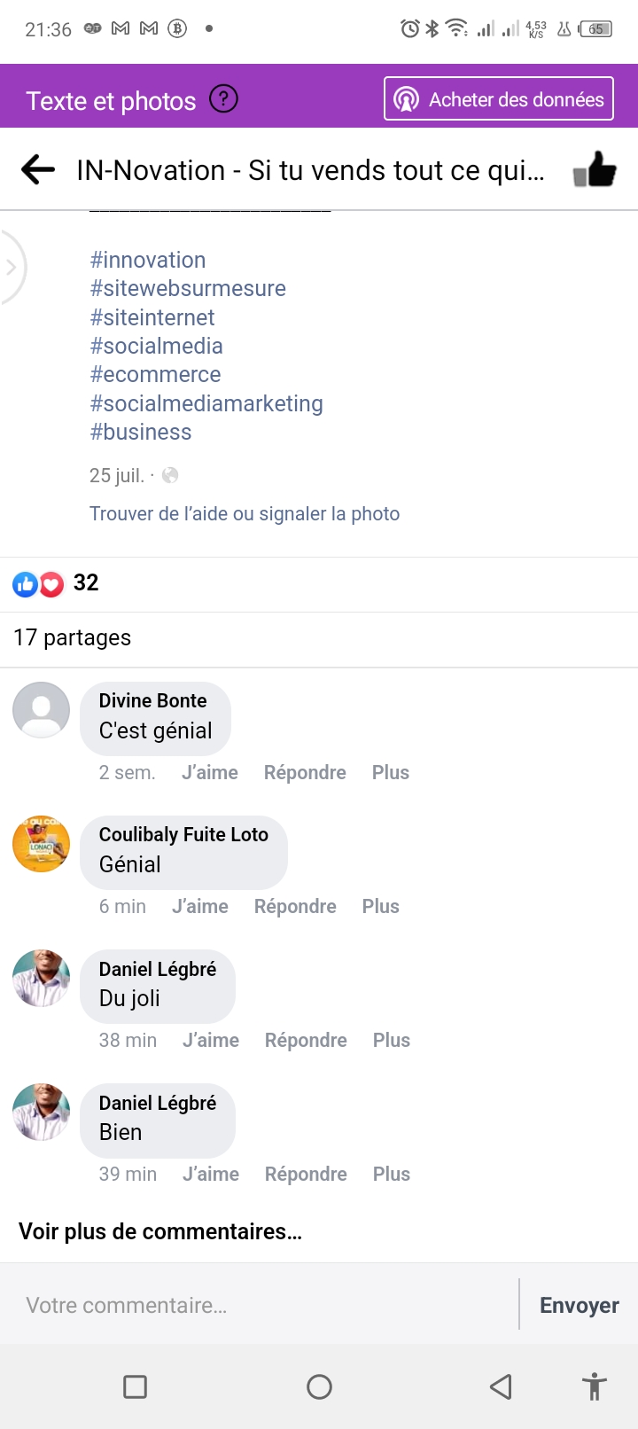Open Coulibaly Fuite Loto's profile picture
The height and width of the screenshot is (1429, 638).
tap(42, 844)
